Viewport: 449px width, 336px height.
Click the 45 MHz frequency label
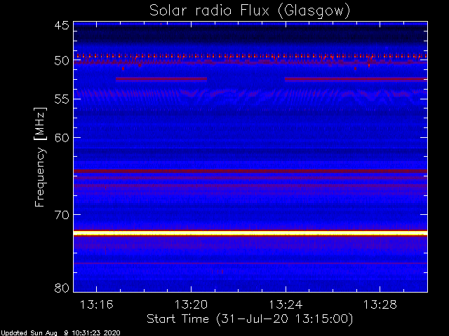click(62, 26)
